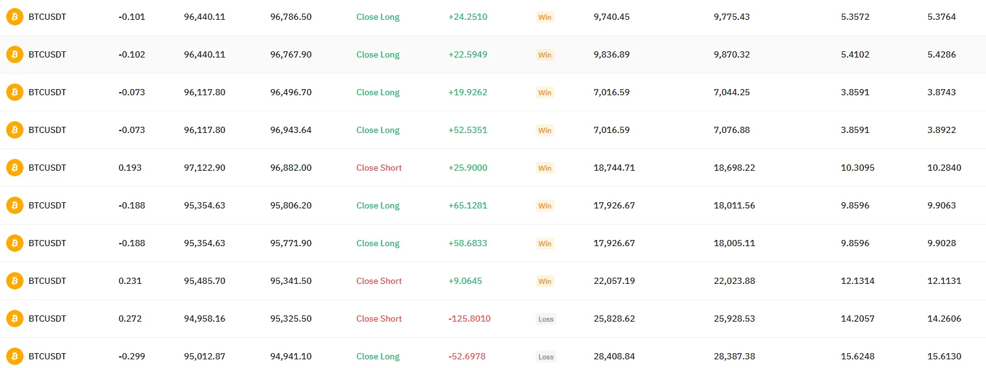Screen dimensions: 986x368
Task: Click the Bitcoin icon in the +19.9262 row
Action: (14, 92)
